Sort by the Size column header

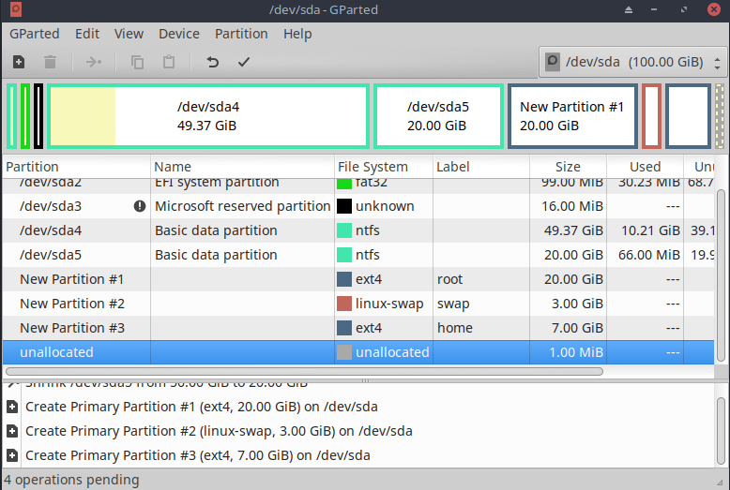[568, 167]
